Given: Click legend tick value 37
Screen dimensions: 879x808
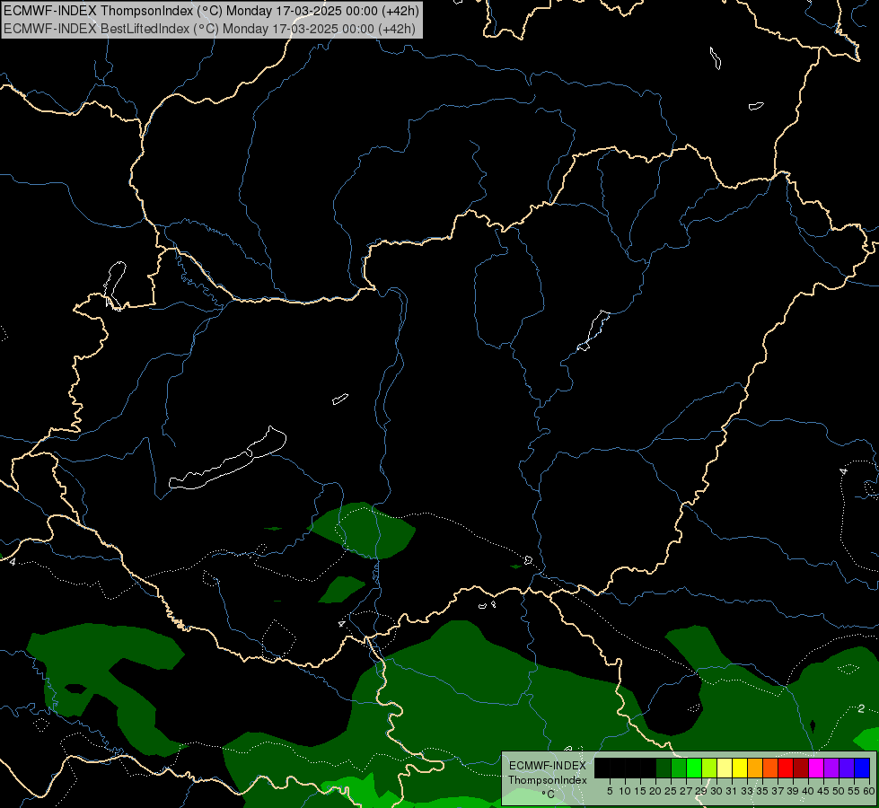Looking at the screenshot, I should point(778,791).
